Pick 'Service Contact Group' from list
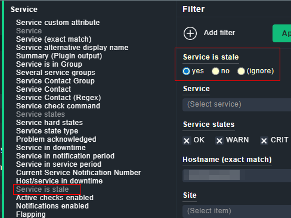 [x=55, y=81]
